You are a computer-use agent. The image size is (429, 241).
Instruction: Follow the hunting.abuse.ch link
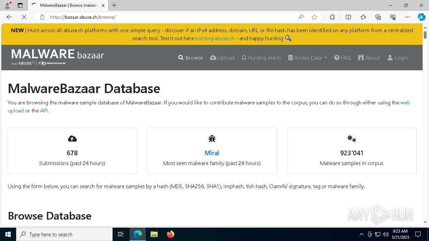tap(215, 38)
